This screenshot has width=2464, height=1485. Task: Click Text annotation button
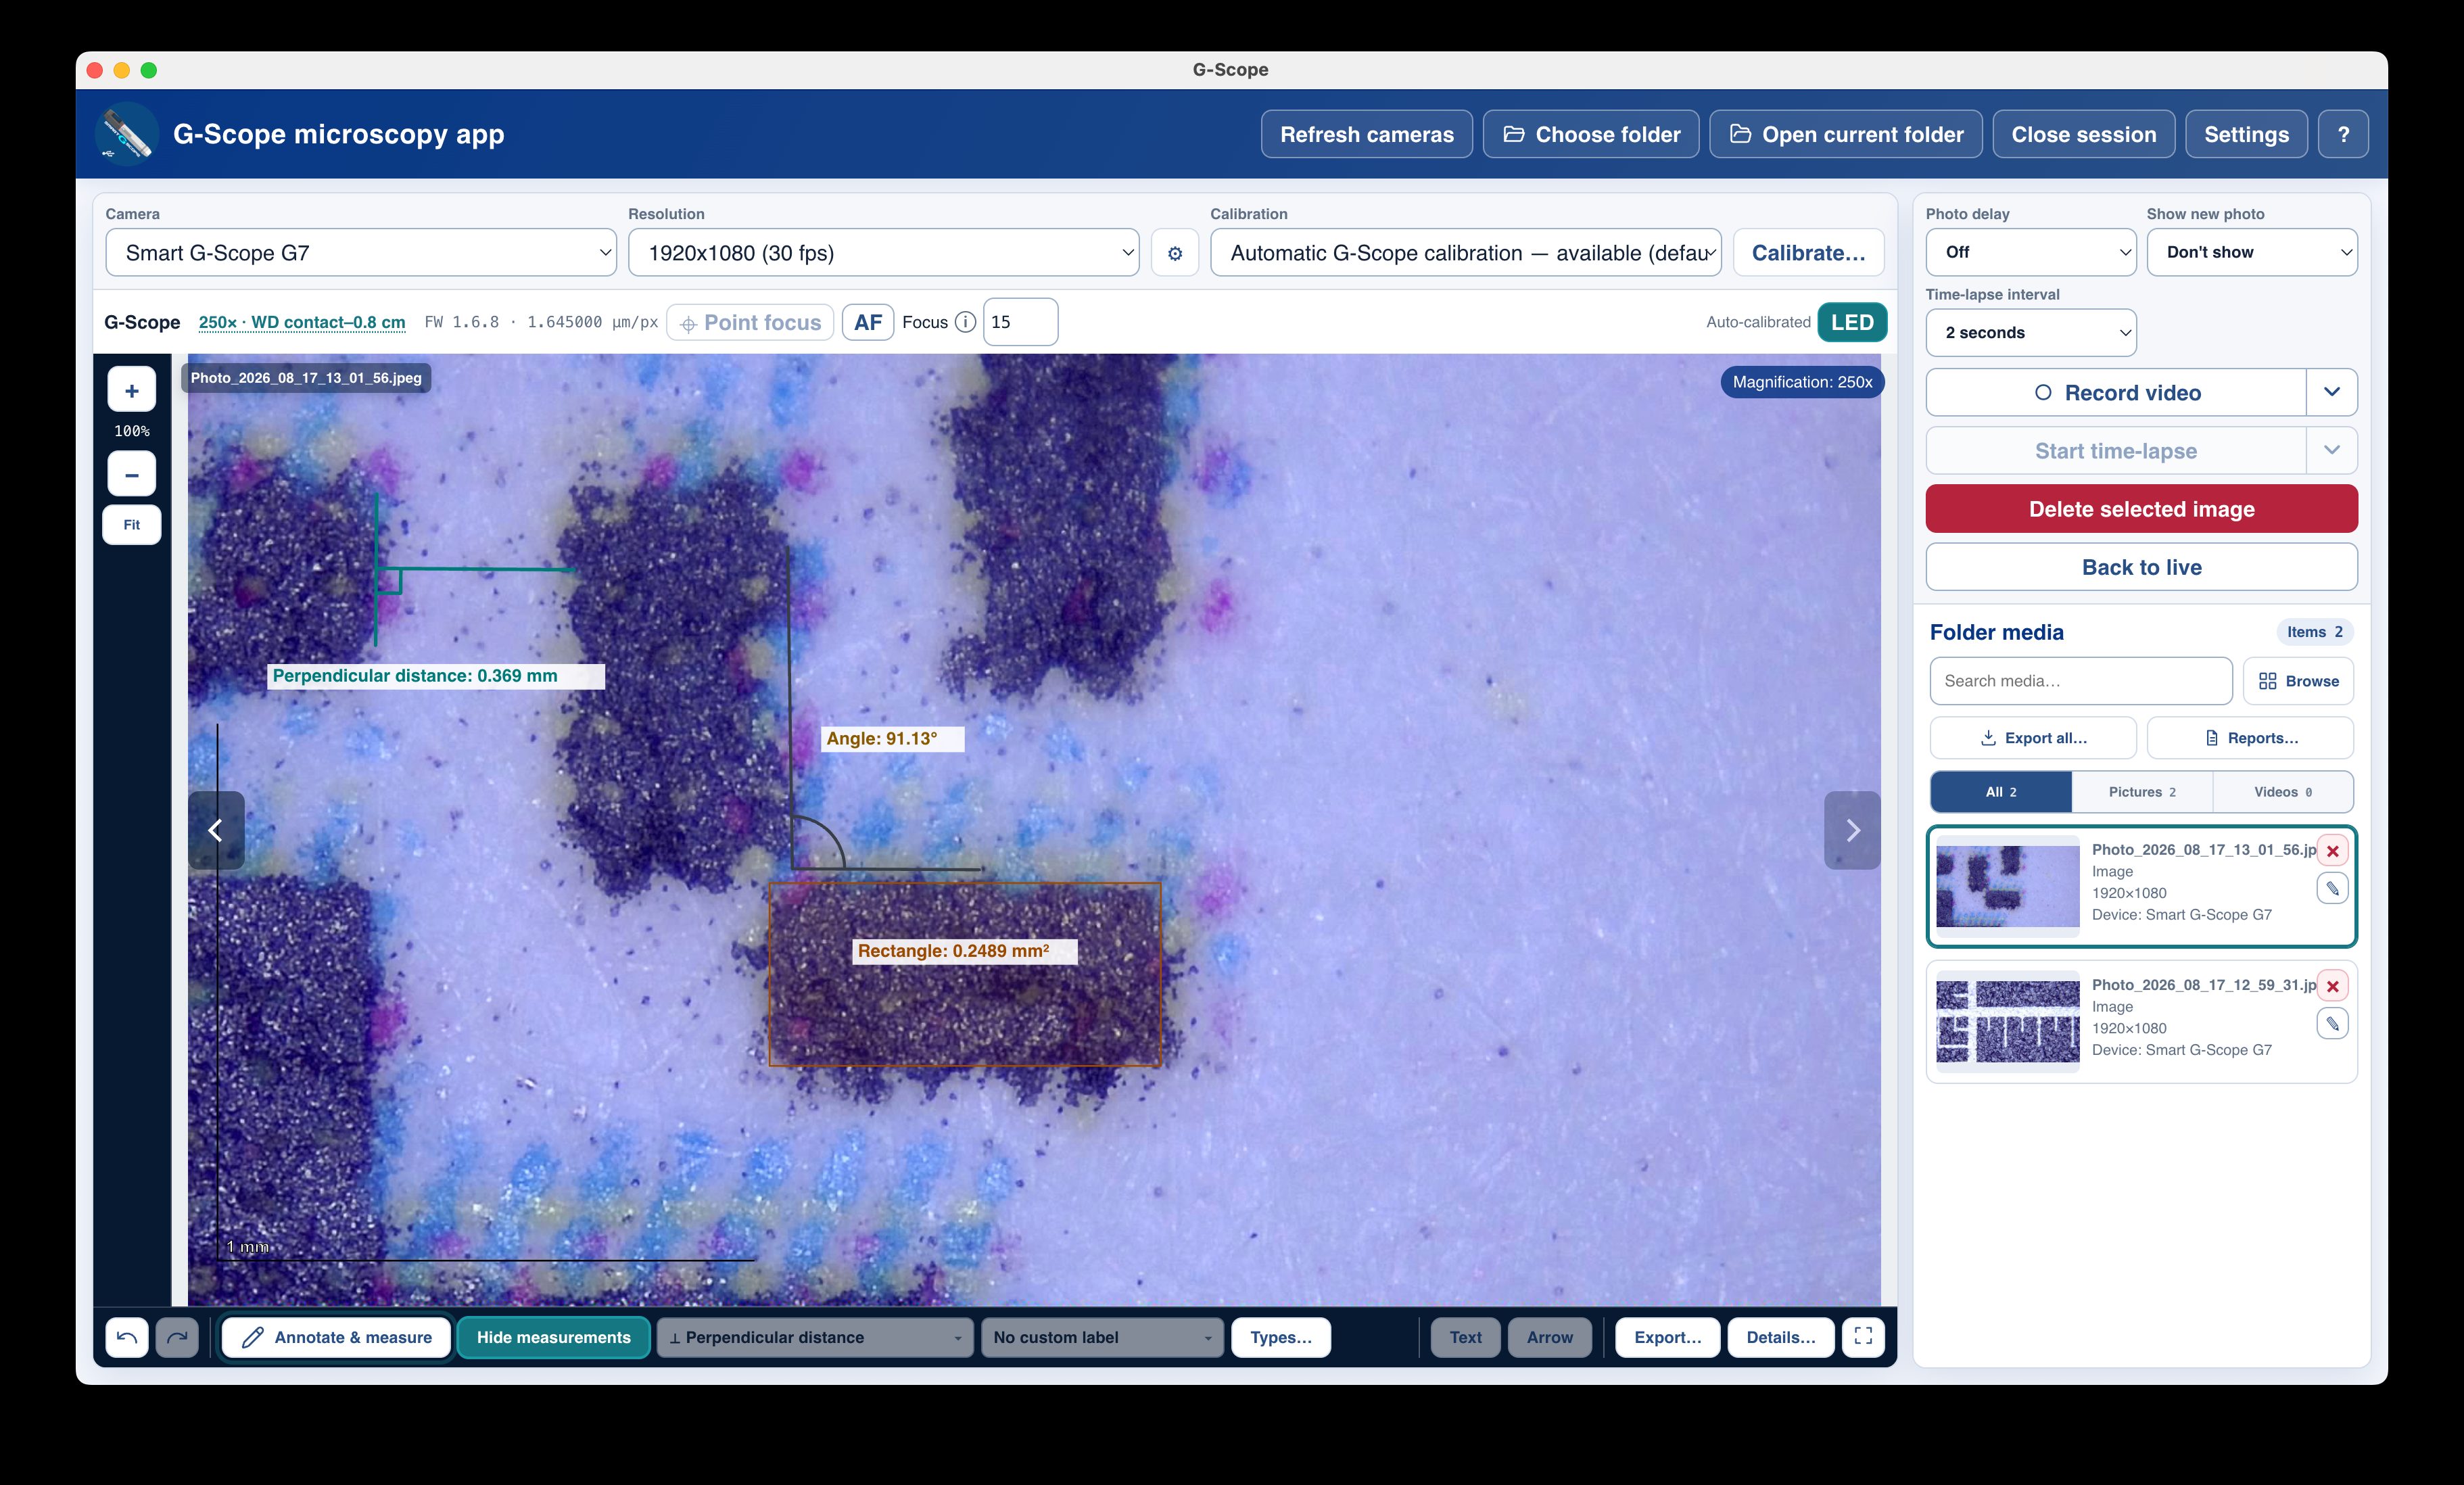click(1465, 1337)
